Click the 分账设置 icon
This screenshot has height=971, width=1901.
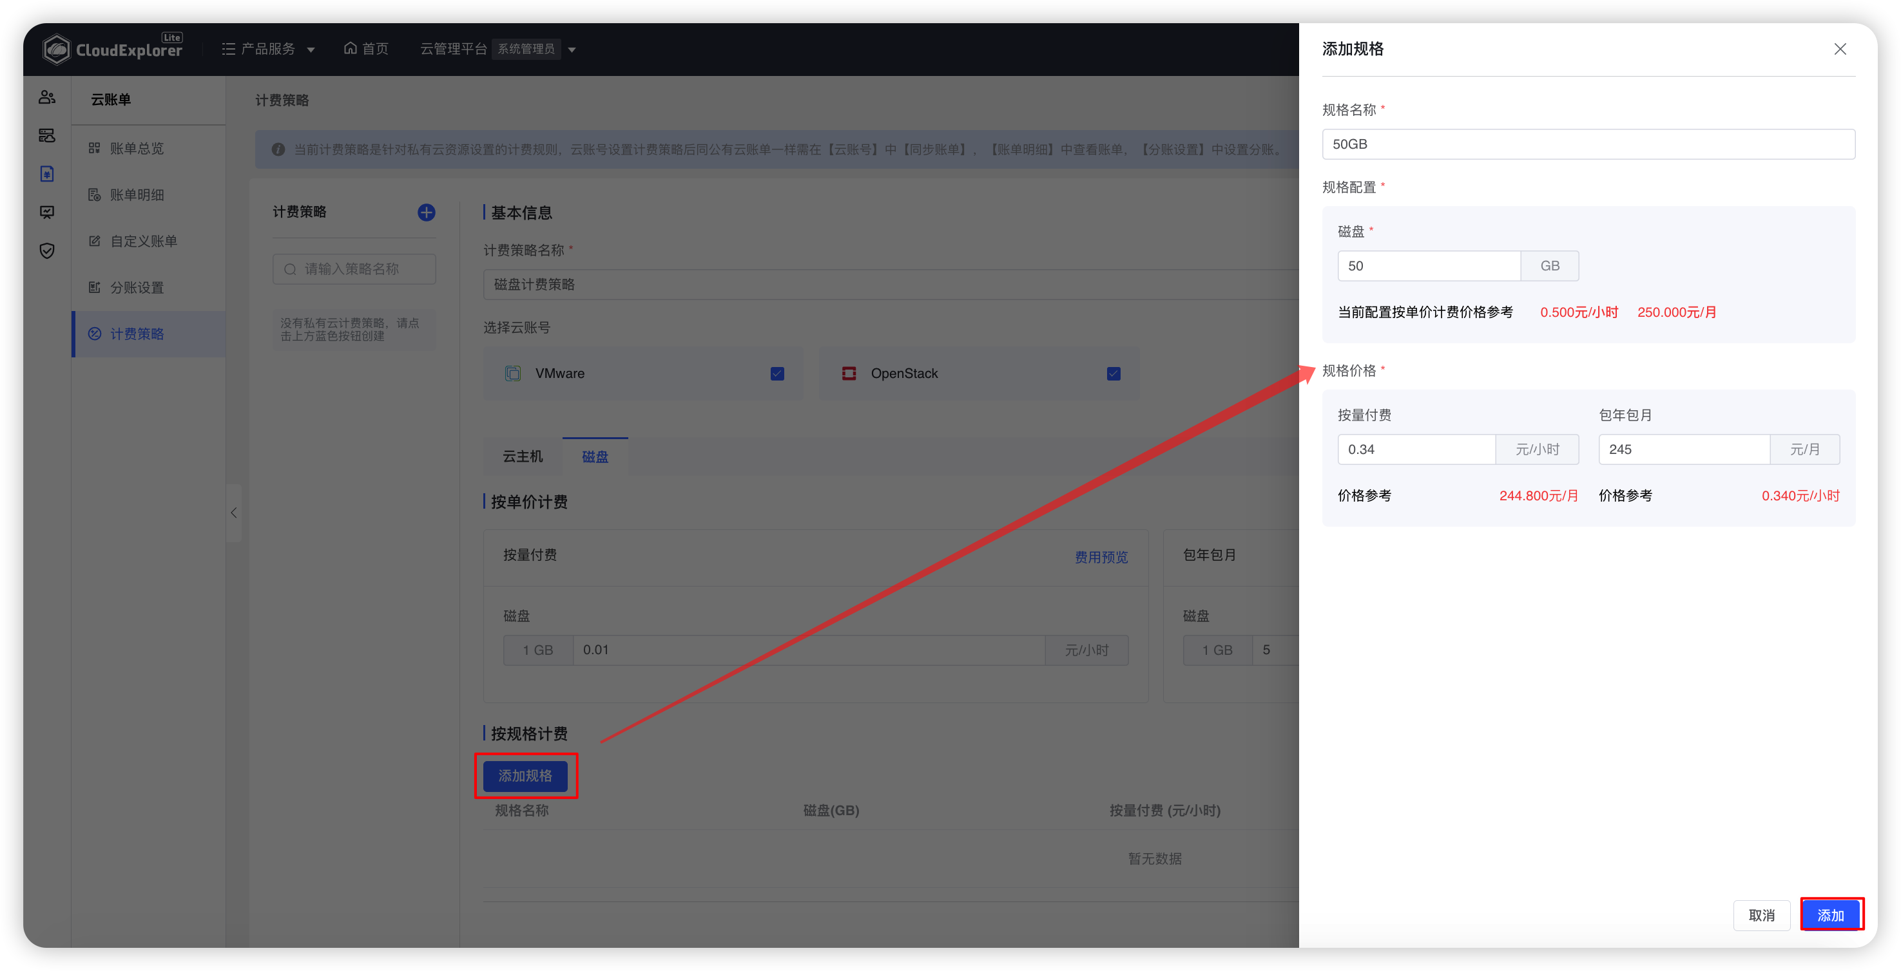[95, 288]
